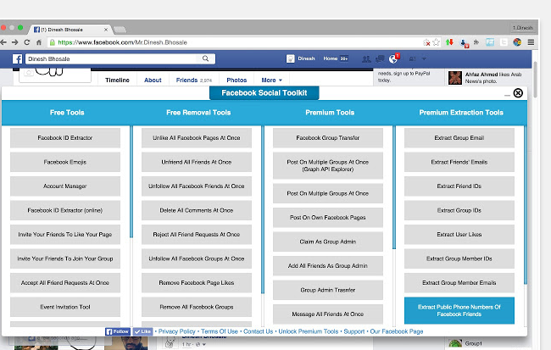This screenshot has height=350, width=551.
Task: Open Facebook Group Transfer tool
Action: 328,138
